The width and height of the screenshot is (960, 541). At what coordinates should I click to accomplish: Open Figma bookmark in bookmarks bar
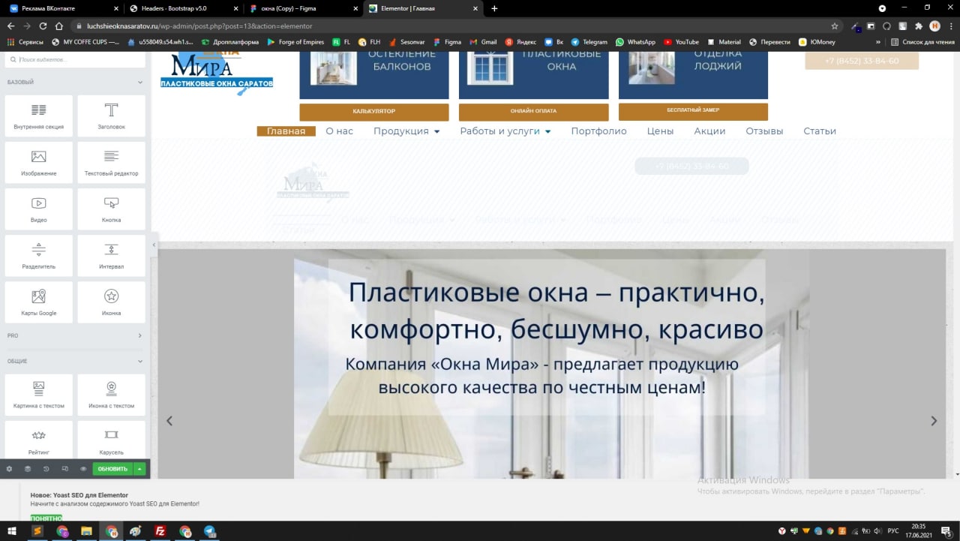(x=447, y=42)
